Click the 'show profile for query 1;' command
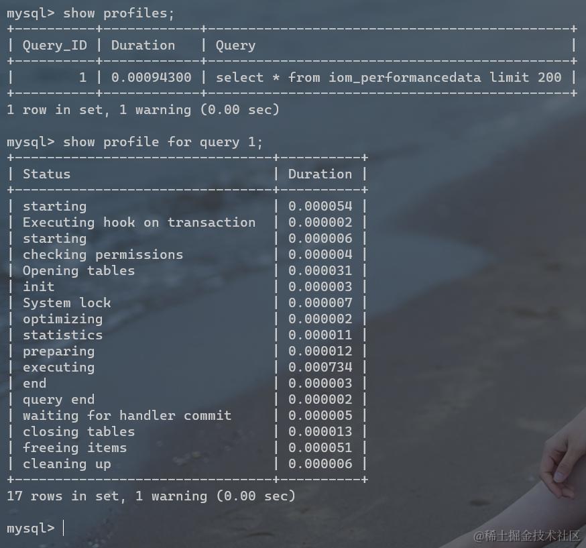The height and width of the screenshot is (548, 586). 162,142
